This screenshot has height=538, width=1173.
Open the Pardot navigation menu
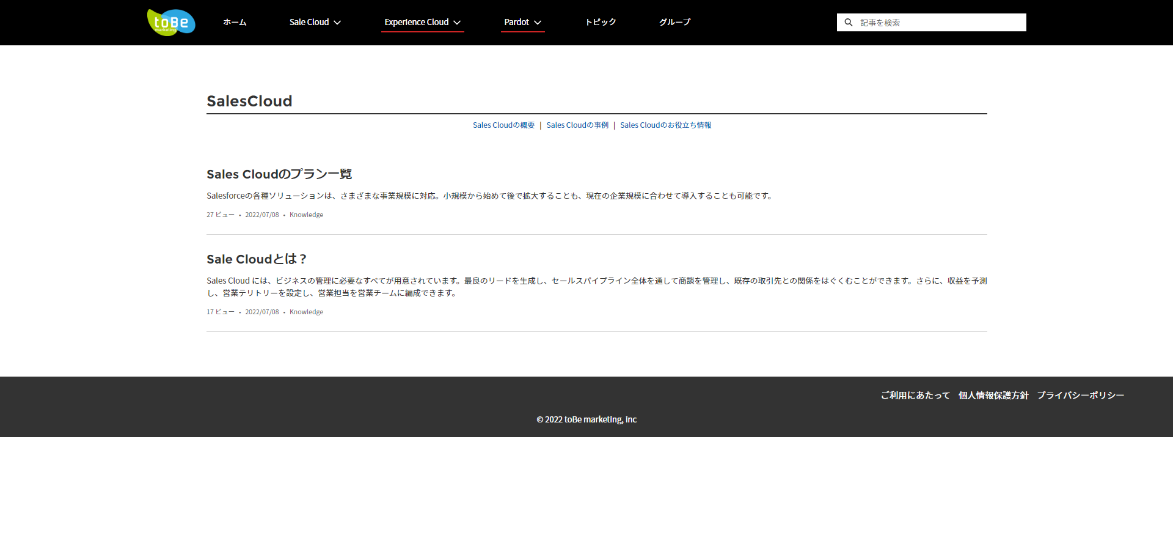(x=522, y=22)
